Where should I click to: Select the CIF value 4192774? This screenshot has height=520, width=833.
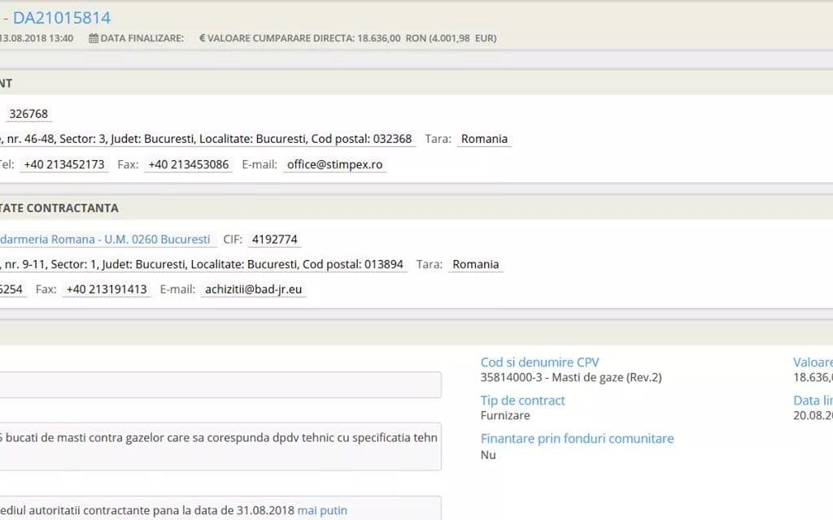click(x=275, y=240)
